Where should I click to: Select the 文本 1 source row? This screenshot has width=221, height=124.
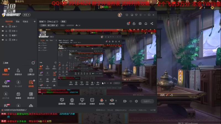pyautogui.click(x=18, y=26)
